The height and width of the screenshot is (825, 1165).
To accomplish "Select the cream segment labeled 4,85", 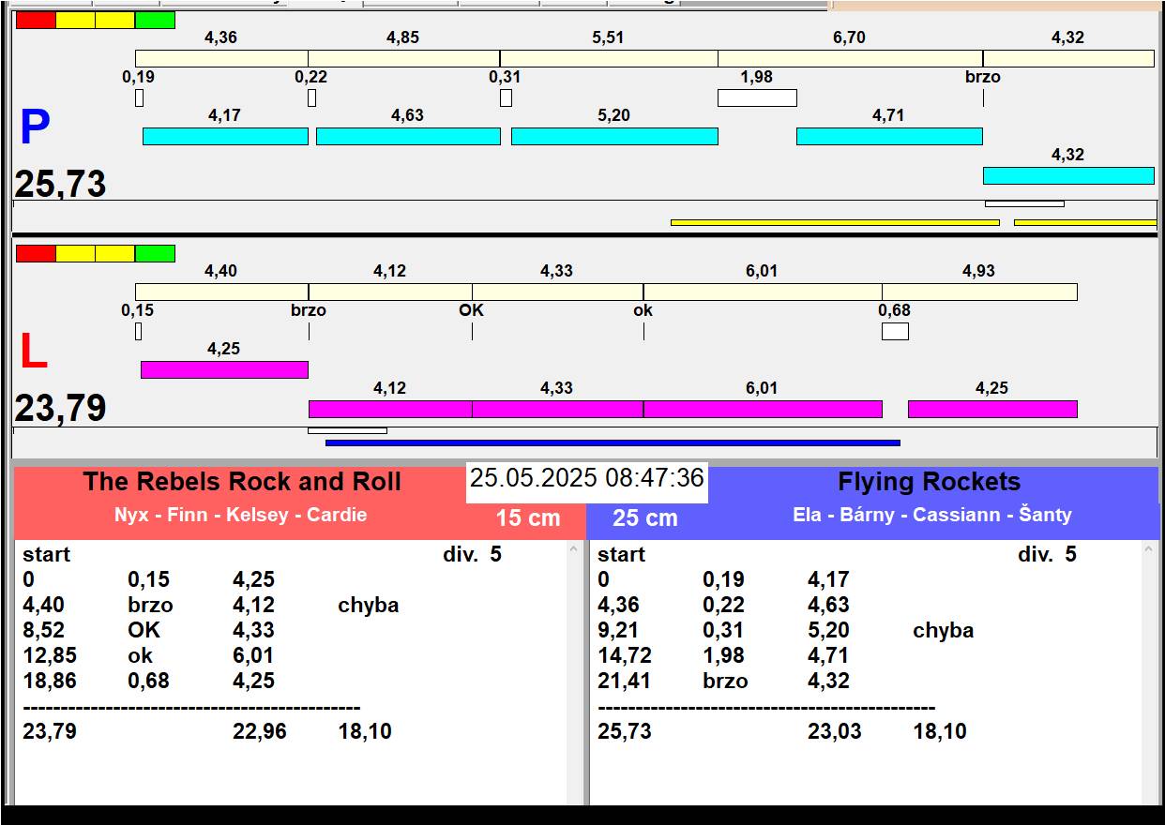I will (x=403, y=58).
